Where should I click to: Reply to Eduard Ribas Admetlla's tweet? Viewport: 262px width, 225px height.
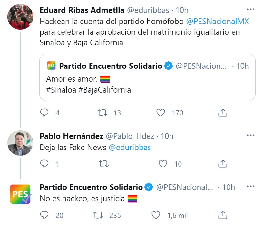pyautogui.click(x=44, y=113)
